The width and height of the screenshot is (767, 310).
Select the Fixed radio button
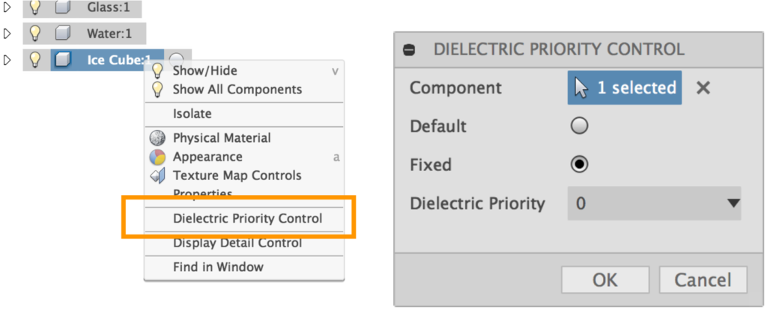pyautogui.click(x=579, y=164)
